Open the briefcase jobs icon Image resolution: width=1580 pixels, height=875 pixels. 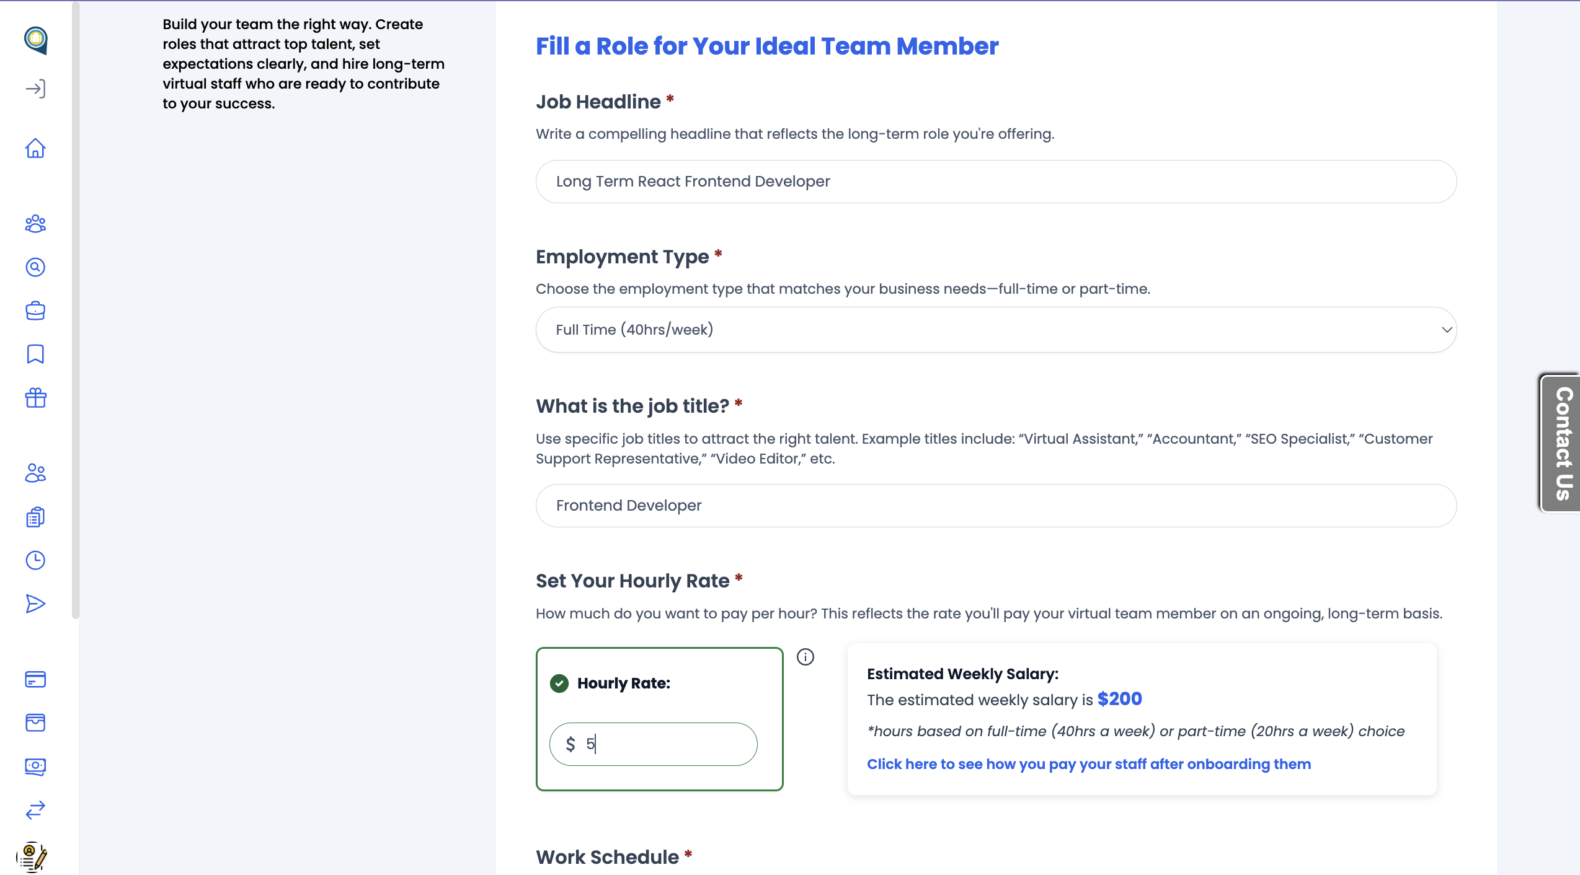(x=35, y=310)
